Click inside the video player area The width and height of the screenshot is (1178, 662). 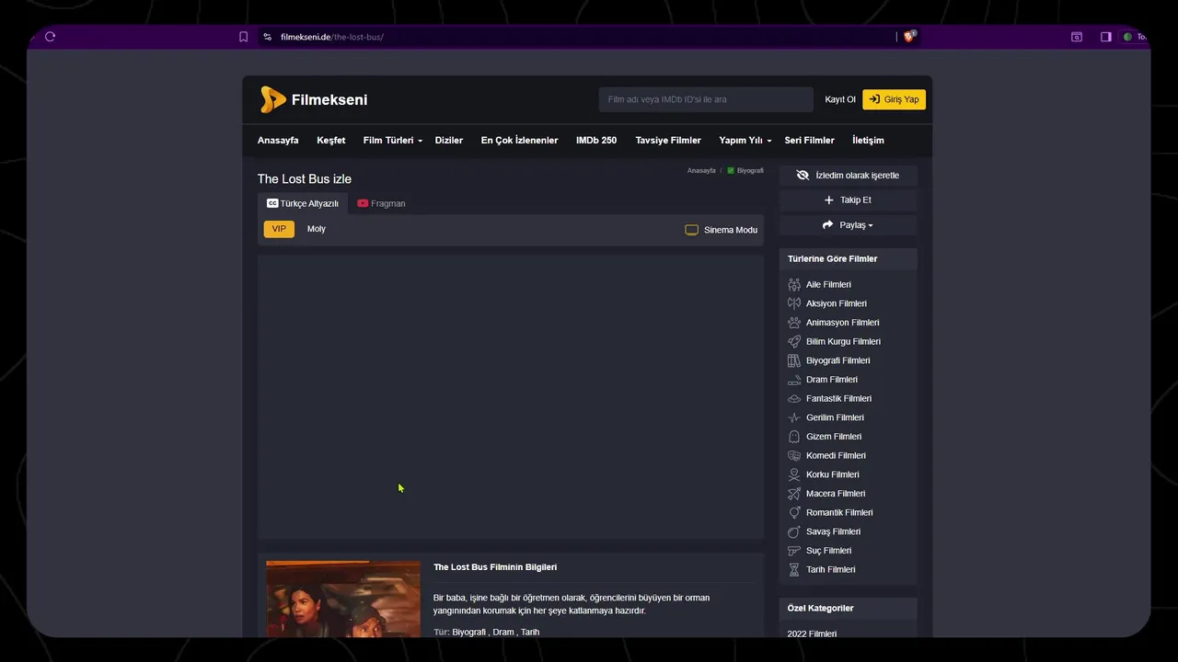(x=511, y=396)
